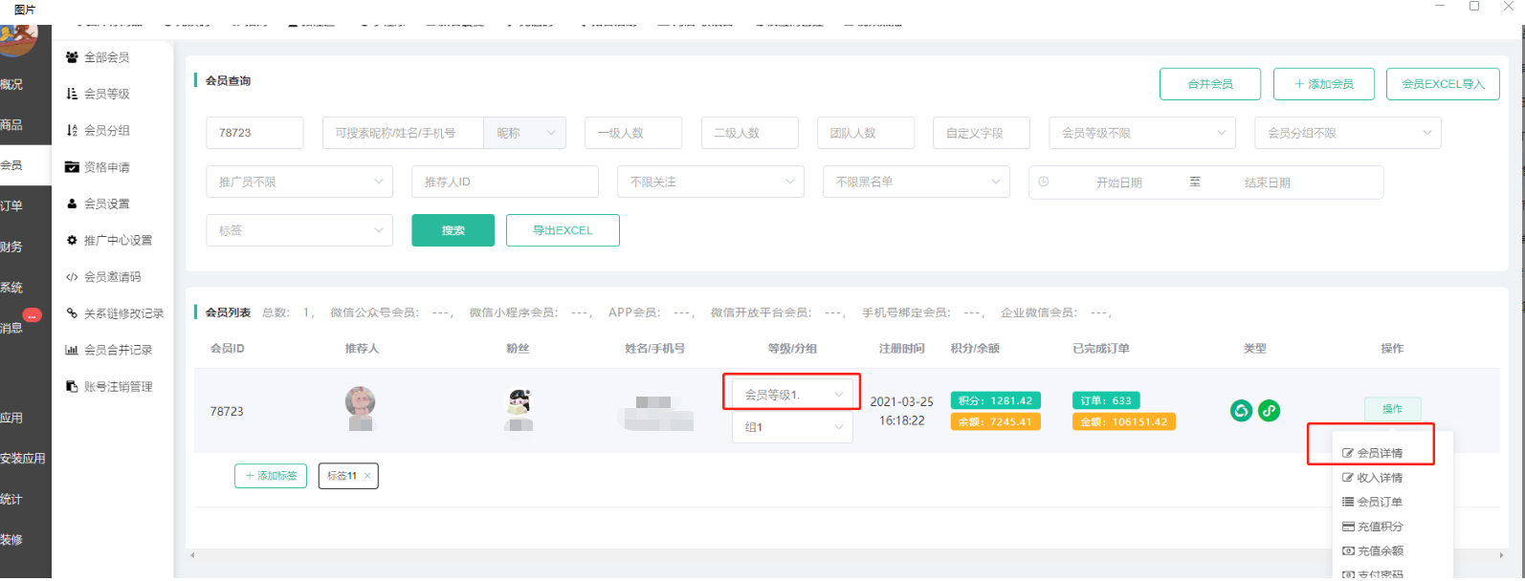
Task: Expand the 推广员不限 dropdown
Action: click(x=298, y=182)
